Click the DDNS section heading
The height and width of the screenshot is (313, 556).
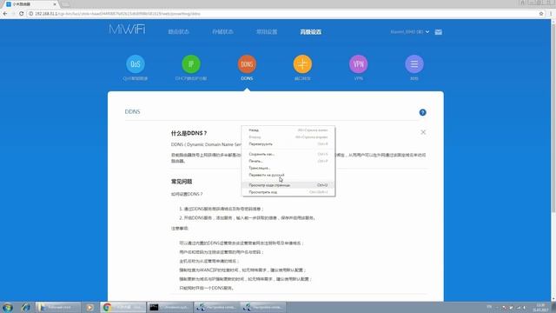[x=132, y=112]
